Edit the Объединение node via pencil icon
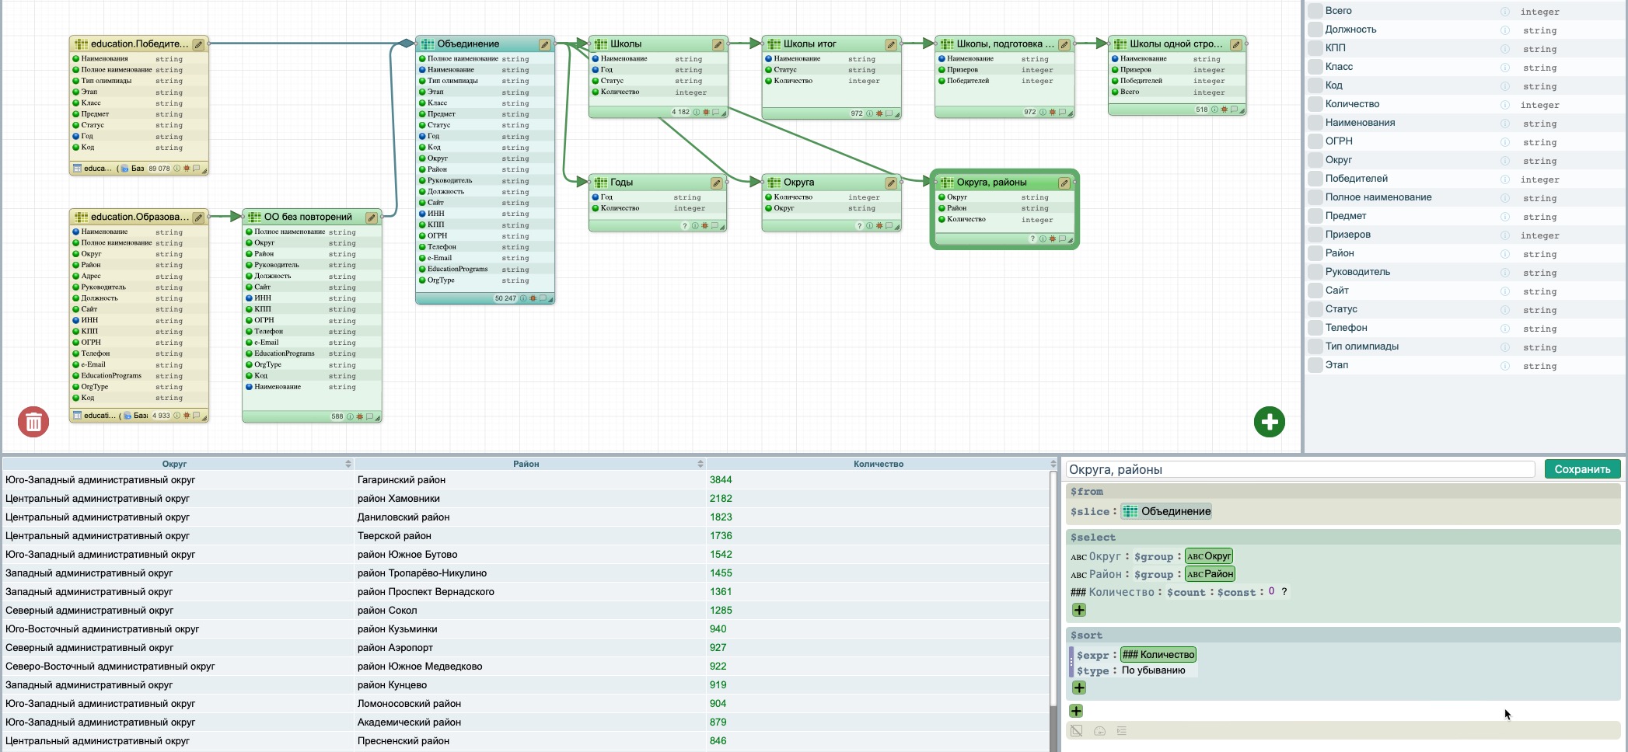The height and width of the screenshot is (752, 1628). click(544, 44)
